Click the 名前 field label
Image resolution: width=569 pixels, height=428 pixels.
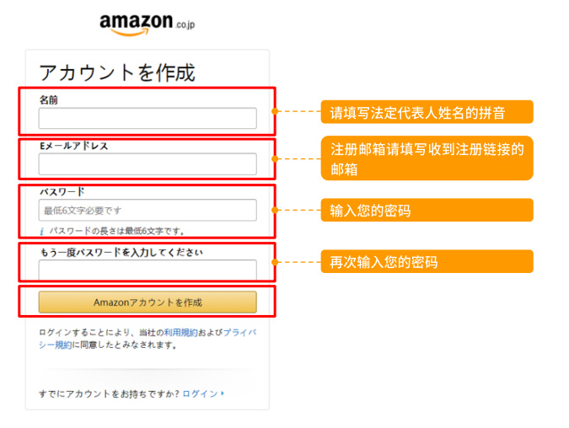tap(49, 99)
